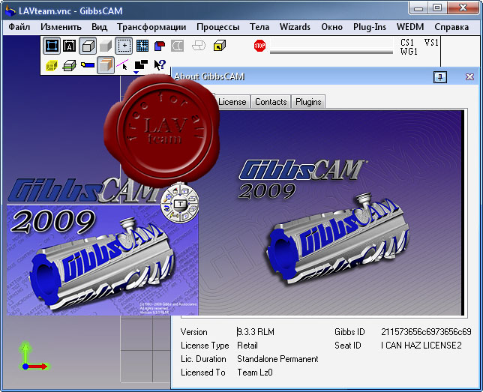Open the Окно menu
Image resolution: width=483 pixels, height=392 pixels.
click(331, 27)
